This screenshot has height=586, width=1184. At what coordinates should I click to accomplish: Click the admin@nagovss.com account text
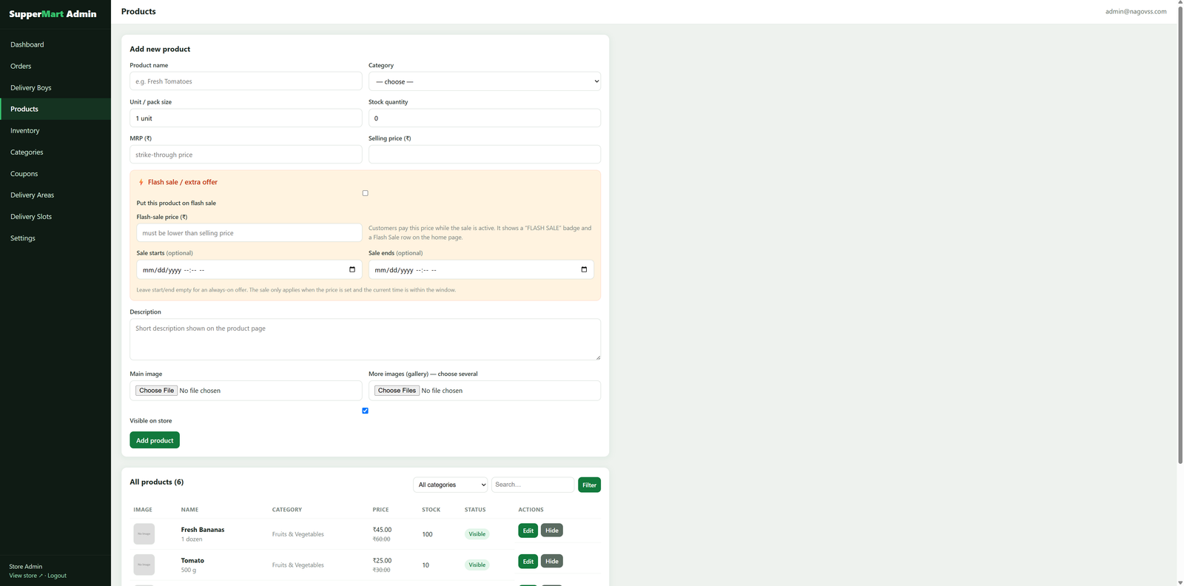point(1136,12)
